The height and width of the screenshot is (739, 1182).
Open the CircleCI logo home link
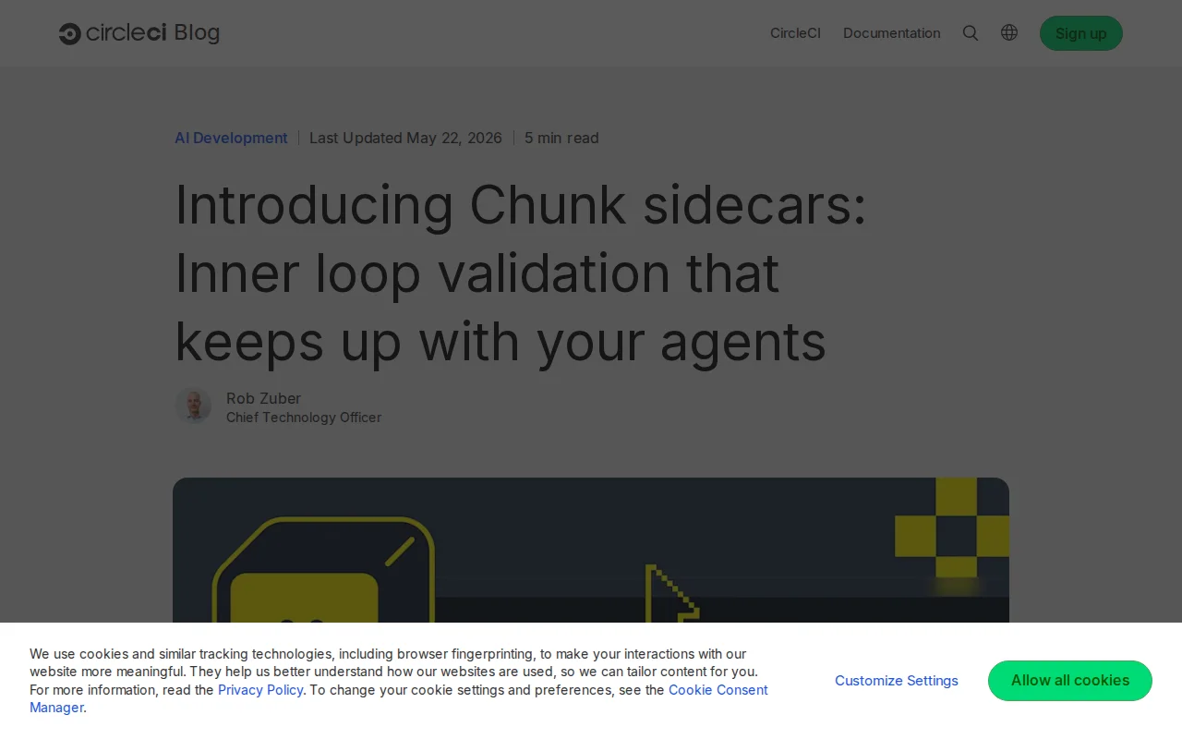coord(113,33)
